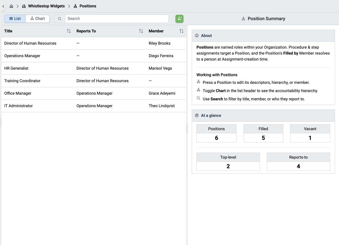The height and width of the screenshot is (245, 339).
Task: Open the Director of Human Resources position
Action: (x=94, y=43)
